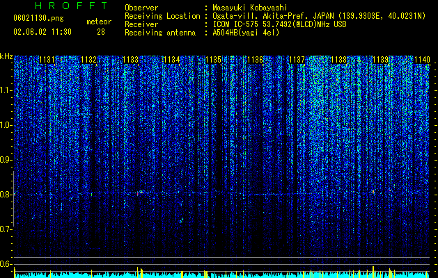Click observer name Masayuki Kobayashi
The image size is (438, 278).
250,8
